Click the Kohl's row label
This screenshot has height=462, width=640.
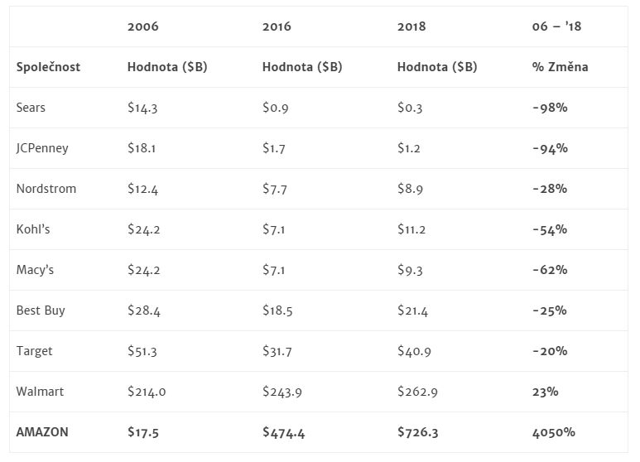(x=33, y=229)
